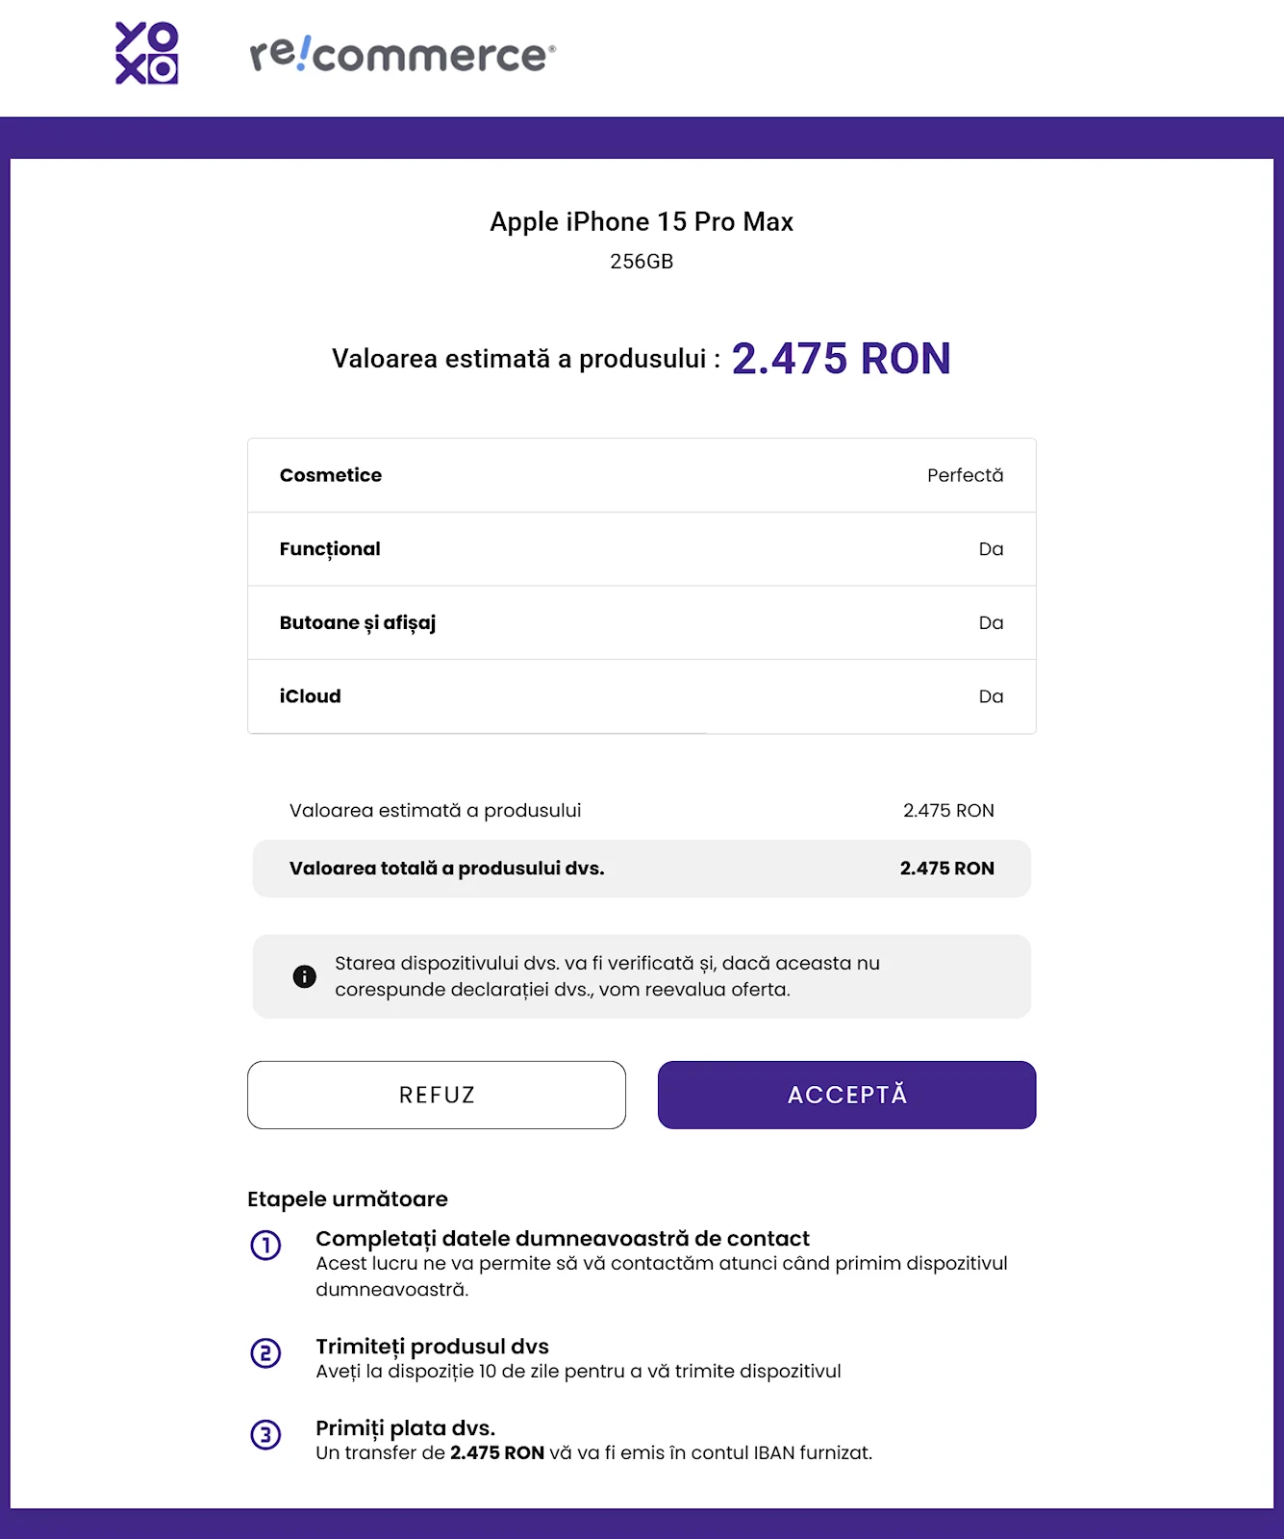
Task: Click the Valoarea totală a produsului row
Action: click(x=642, y=869)
